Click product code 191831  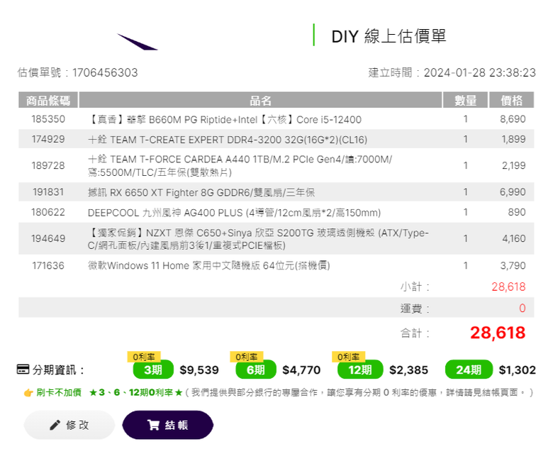tap(48, 192)
